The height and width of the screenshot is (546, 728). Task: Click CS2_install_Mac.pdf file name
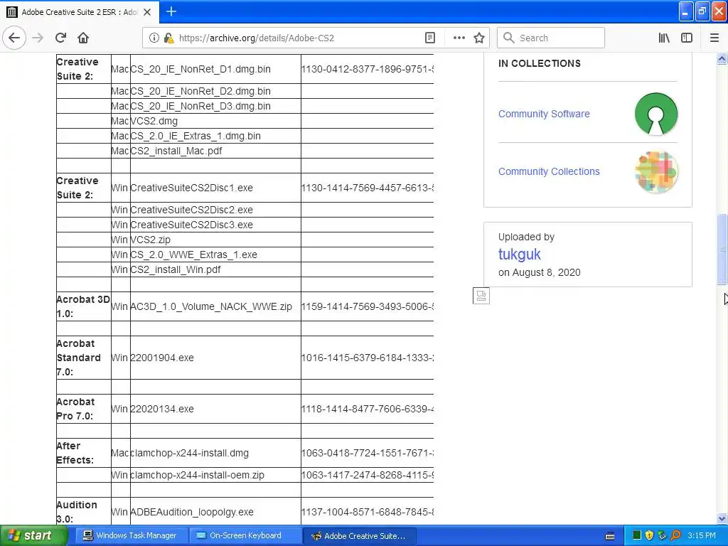[176, 151]
